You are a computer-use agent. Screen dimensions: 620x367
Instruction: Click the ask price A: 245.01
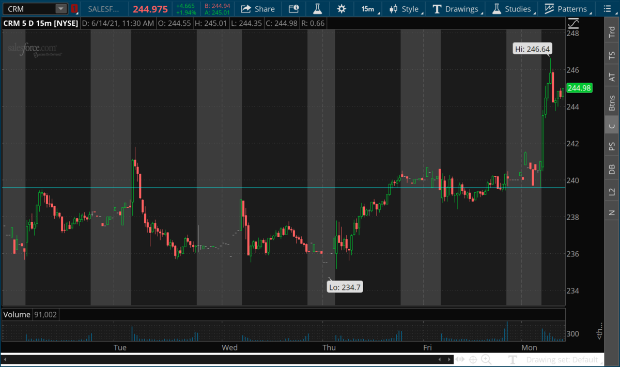tap(217, 12)
